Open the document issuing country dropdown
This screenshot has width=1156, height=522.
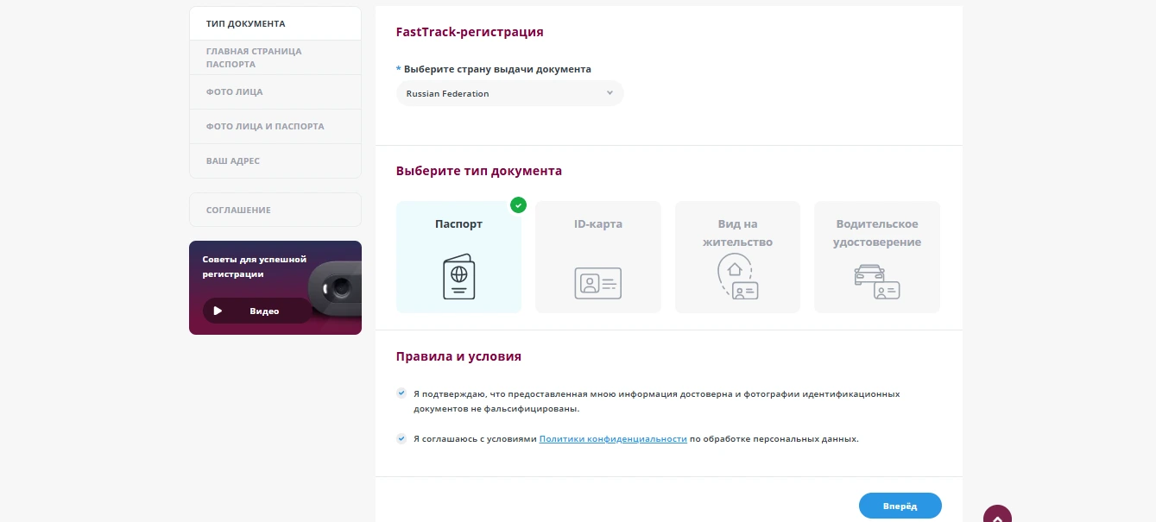tap(509, 93)
